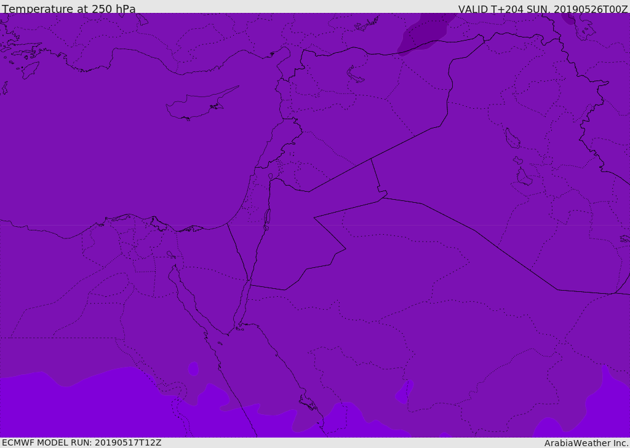The image size is (630, 448).
Task: Click the dark purple cold patch on the map
Action: pyautogui.click(x=426, y=33)
